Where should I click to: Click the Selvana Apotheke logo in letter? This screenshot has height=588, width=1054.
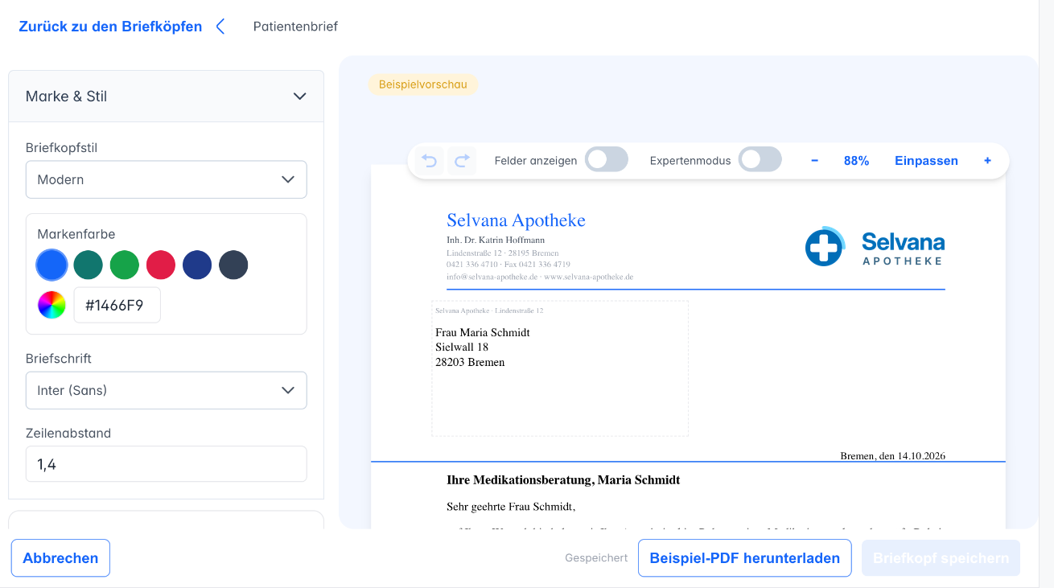pyautogui.click(x=875, y=246)
